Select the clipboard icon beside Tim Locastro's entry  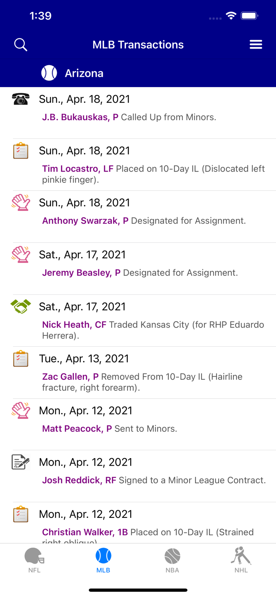(20, 151)
